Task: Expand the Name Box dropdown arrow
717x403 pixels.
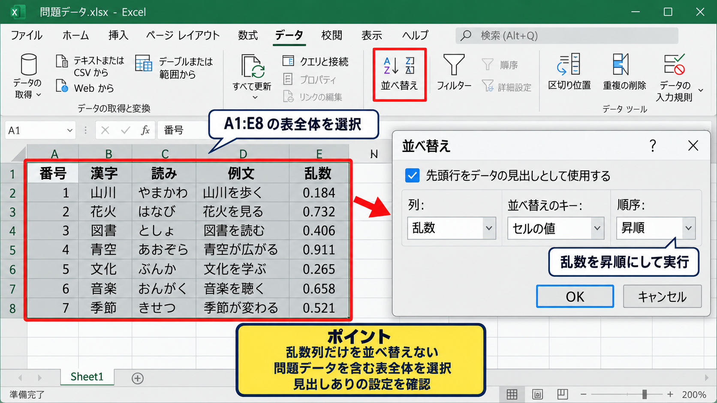Action: 69,130
